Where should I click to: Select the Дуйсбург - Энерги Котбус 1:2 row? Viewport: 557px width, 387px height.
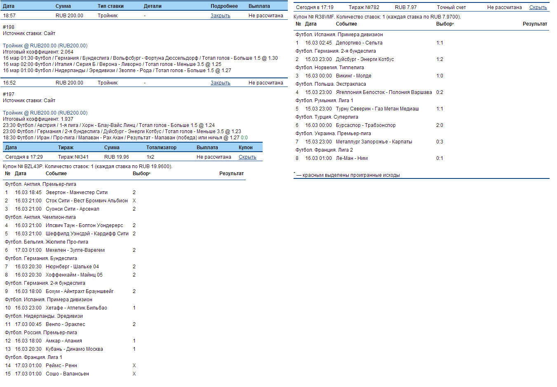point(421,59)
